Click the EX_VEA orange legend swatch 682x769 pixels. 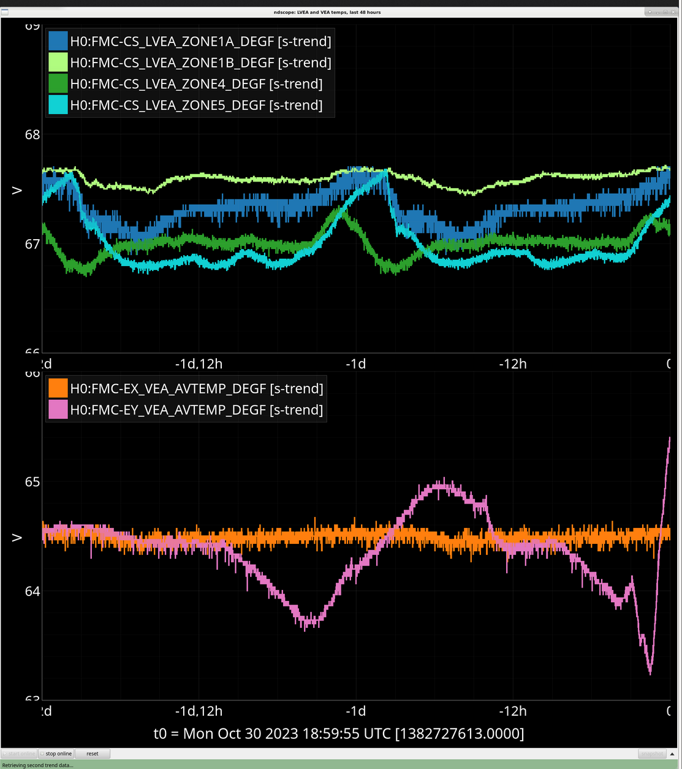click(58, 388)
